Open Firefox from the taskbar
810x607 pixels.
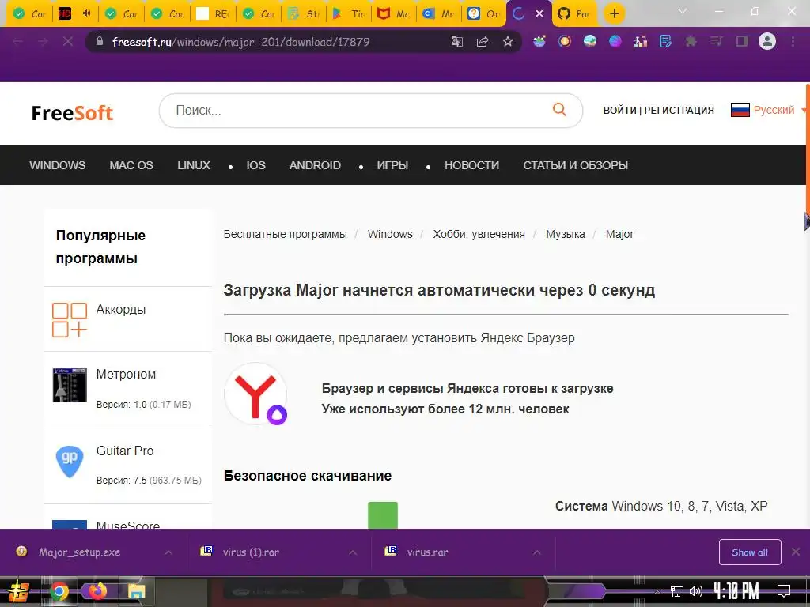pos(97,591)
